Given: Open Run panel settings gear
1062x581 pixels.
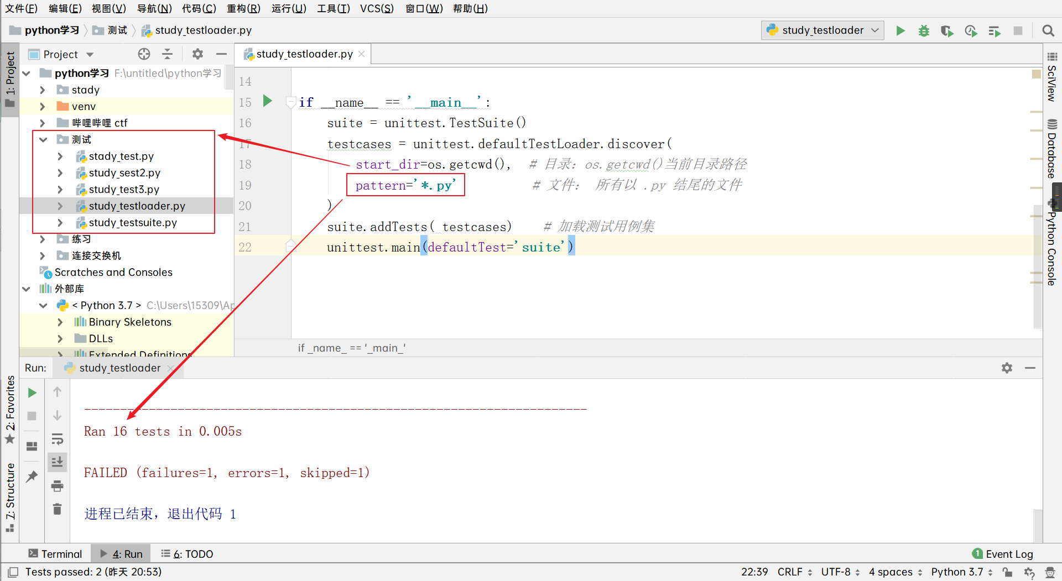Looking at the screenshot, I should coord(1007,368).
